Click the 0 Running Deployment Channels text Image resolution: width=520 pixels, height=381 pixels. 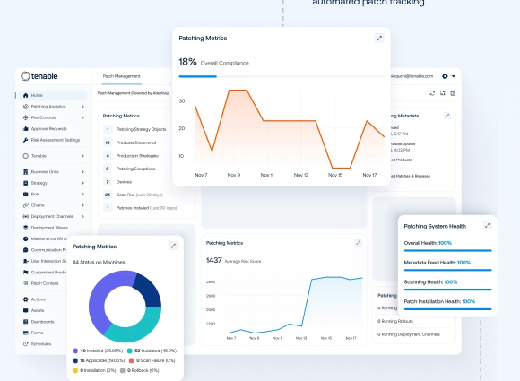[x=409, y=334]
